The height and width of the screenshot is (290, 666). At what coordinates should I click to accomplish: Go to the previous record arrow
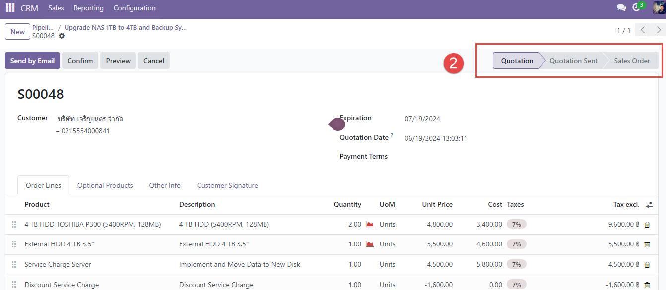coord(643,30)
